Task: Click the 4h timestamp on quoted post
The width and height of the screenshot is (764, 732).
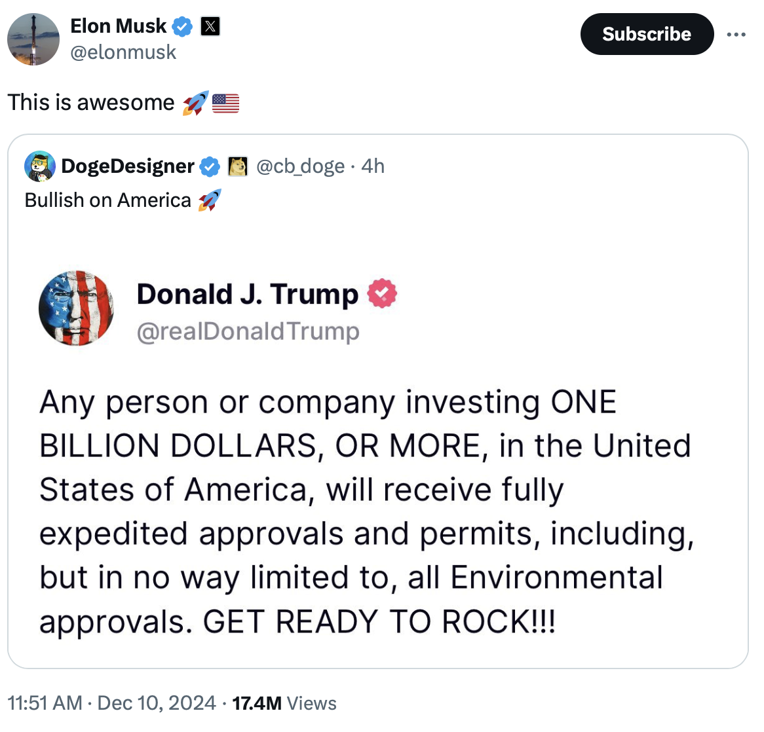Action: click(x=373, y=166)
